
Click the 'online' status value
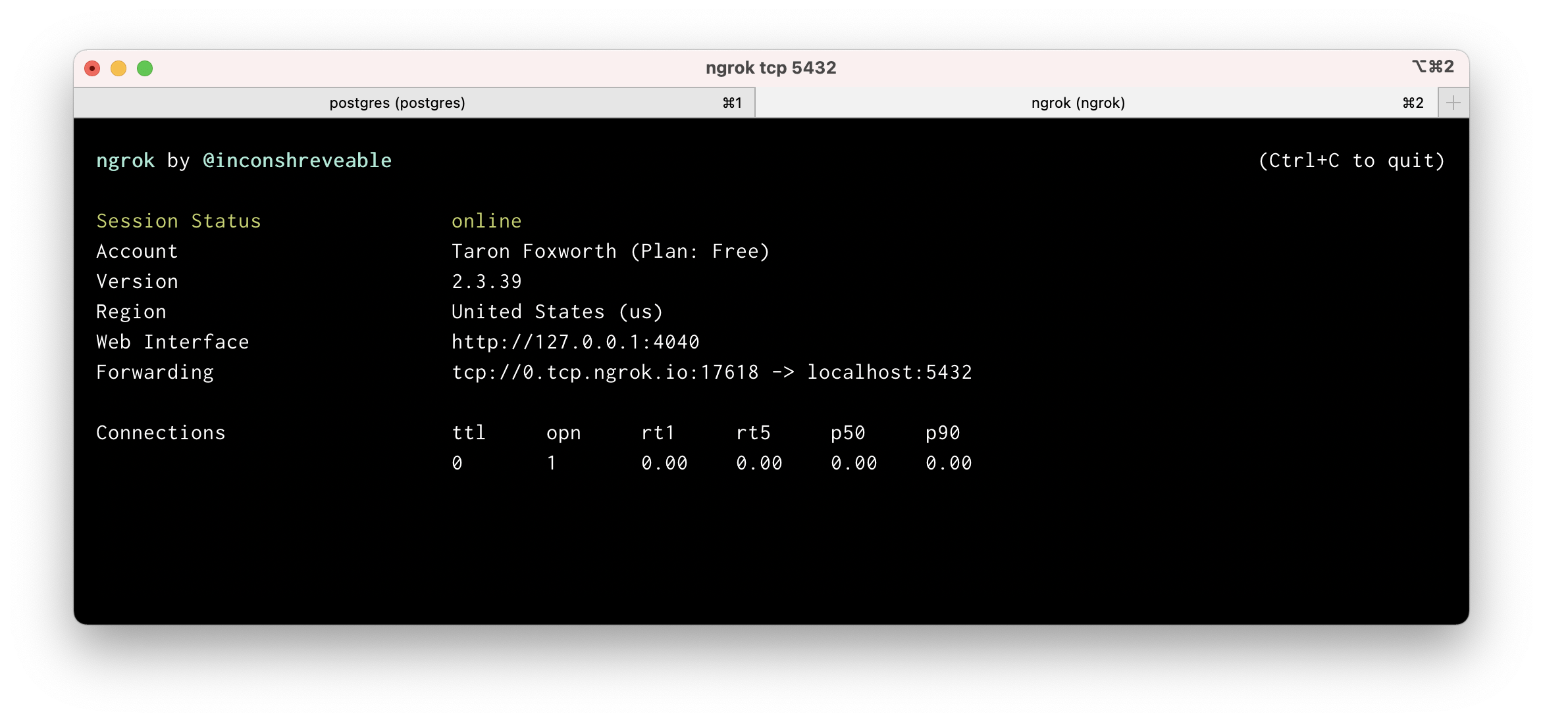point(486,221)
